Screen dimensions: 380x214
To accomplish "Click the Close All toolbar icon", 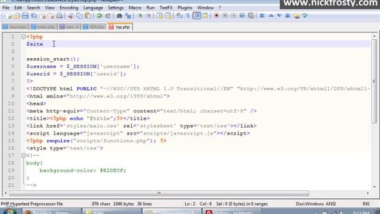I will [51, 16].
